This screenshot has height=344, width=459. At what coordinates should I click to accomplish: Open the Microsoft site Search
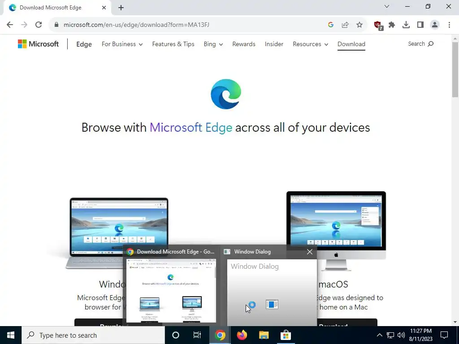tap(420, 44)
